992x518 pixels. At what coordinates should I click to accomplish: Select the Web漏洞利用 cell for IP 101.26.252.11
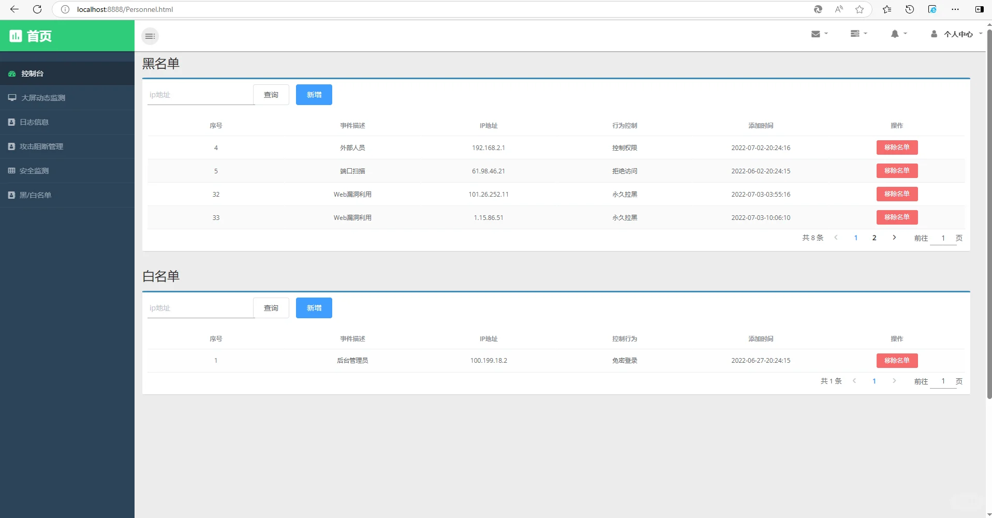pos(352,195)
